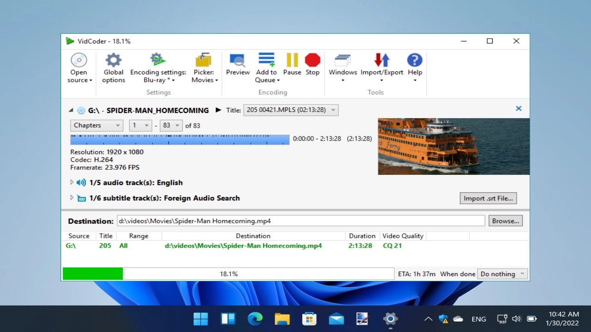Sort queue by Source column
Image resolution: width=591 pixels, height=332 pixels.
[79, 236]
